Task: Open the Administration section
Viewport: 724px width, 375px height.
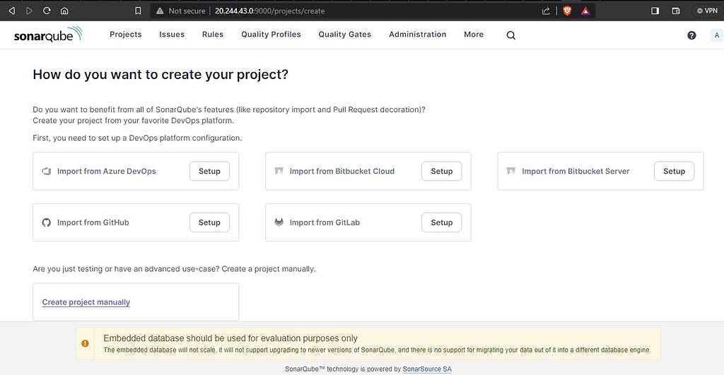Action: 417,34
